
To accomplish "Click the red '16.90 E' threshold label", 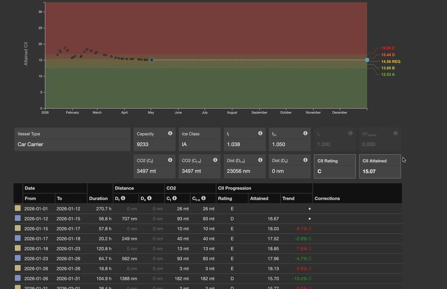I will click(x=388, y=48).
